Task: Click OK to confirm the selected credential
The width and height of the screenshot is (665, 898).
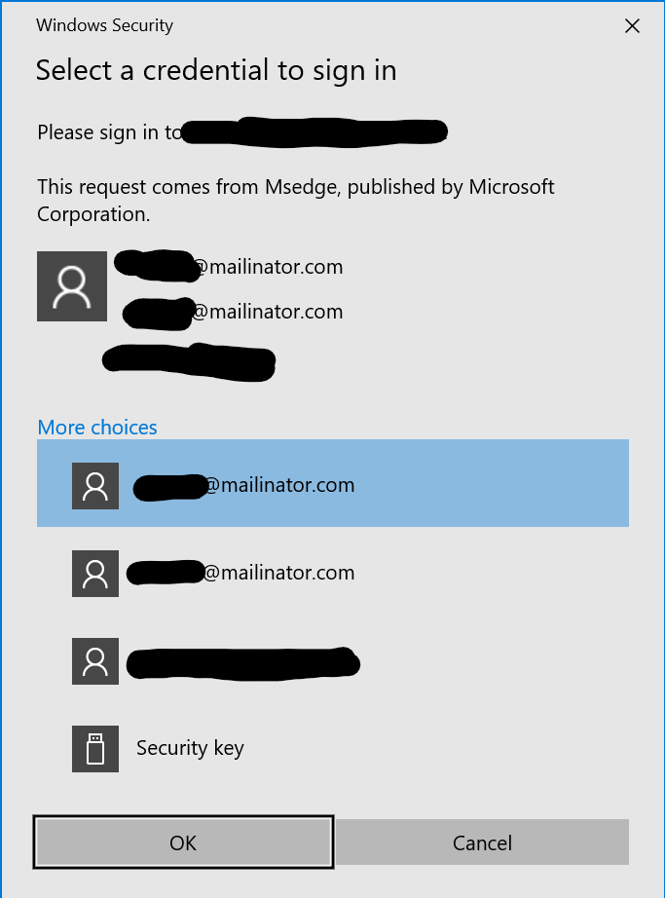Action: pyautogui.click(x=183, y=842)
